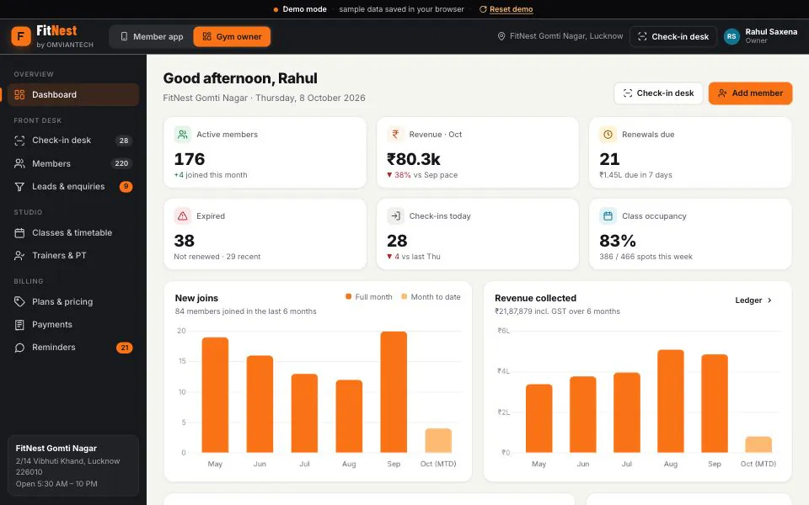Click the Class occupancy calendar icon
Viewport: 809px width, 505px height.
point(608,216)
